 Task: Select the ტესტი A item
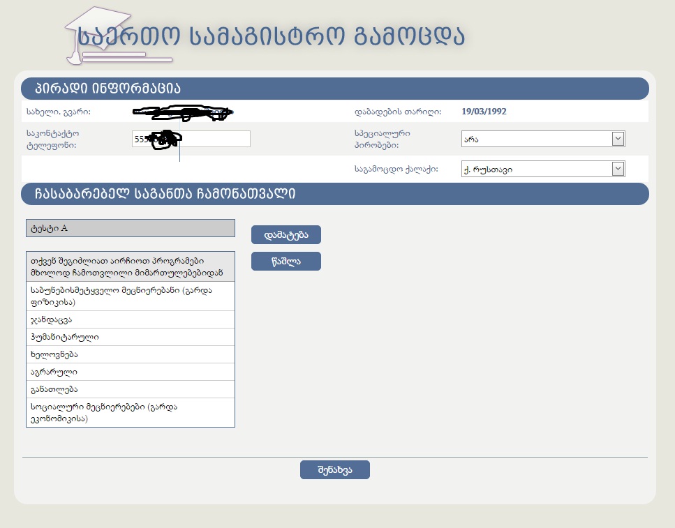click(131, 228)
